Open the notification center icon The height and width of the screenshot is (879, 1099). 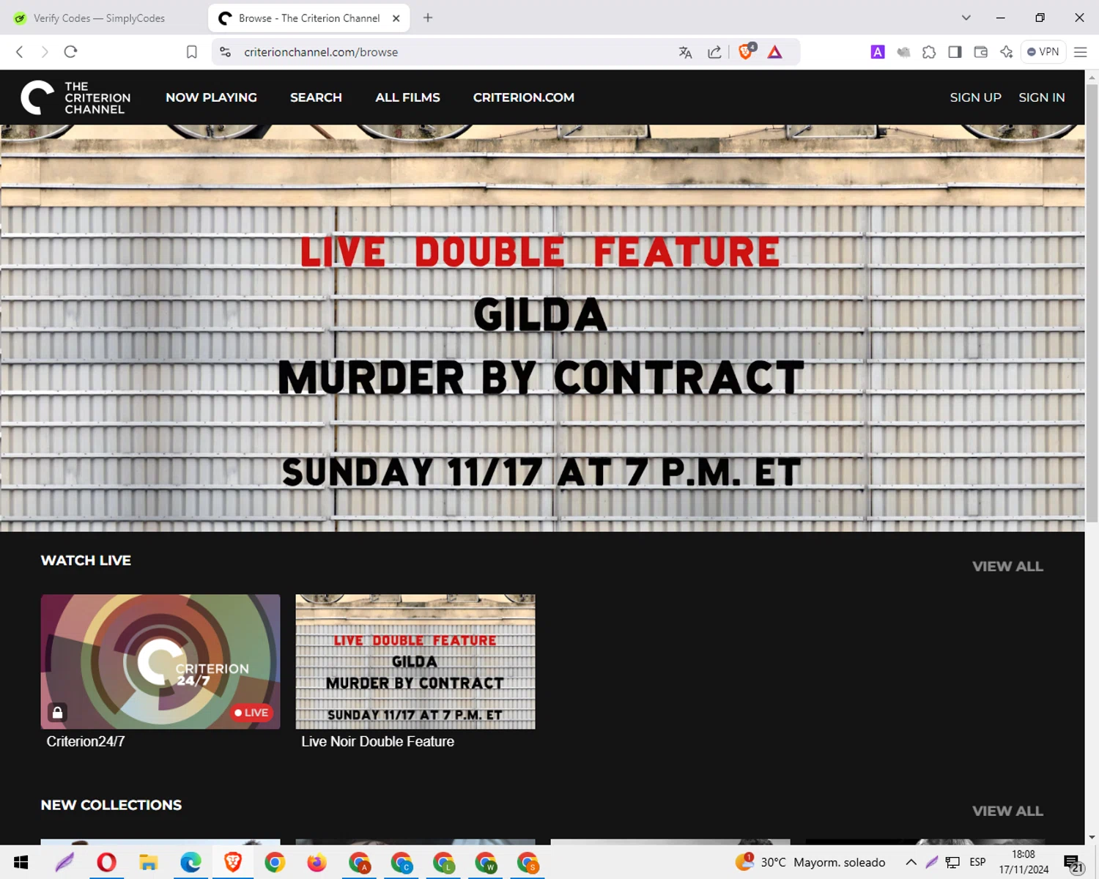coord(1073,863)
